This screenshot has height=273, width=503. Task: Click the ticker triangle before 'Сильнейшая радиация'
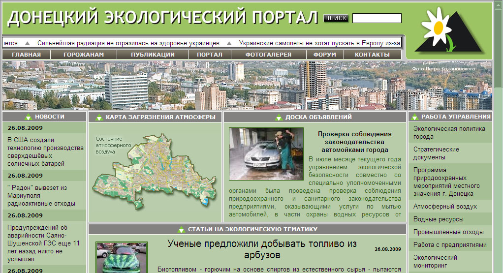(28, 43)
